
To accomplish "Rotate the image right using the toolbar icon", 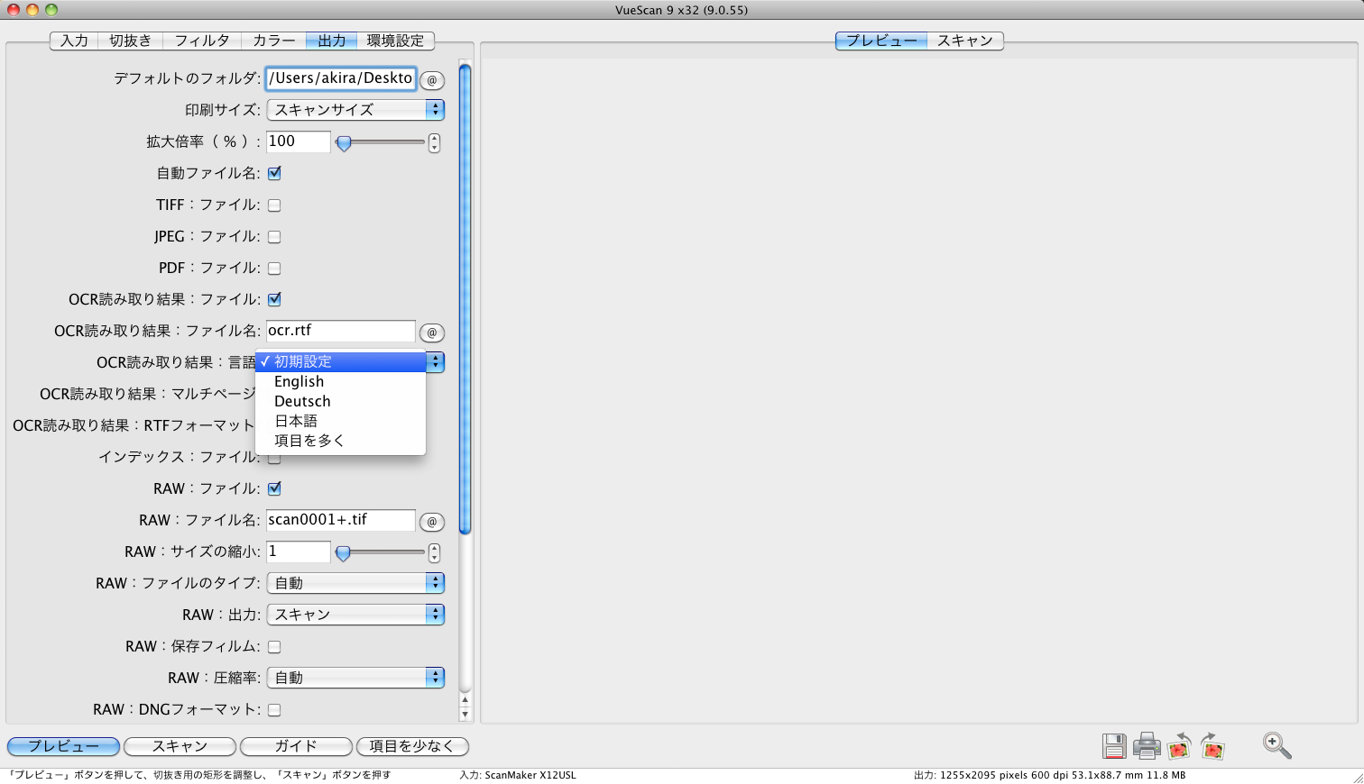I will point(1212,746).
